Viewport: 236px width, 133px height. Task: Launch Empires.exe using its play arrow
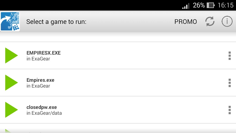(x=11, y=83)
